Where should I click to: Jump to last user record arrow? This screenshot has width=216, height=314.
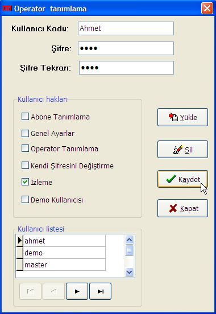click(x=100, y=291)
